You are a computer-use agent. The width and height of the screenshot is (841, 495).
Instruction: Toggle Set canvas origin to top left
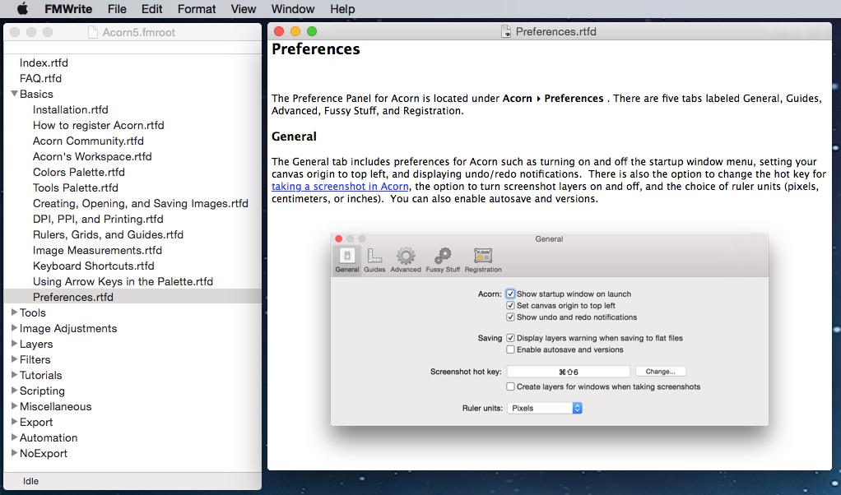pyautogui.click(x=510, y=305)
